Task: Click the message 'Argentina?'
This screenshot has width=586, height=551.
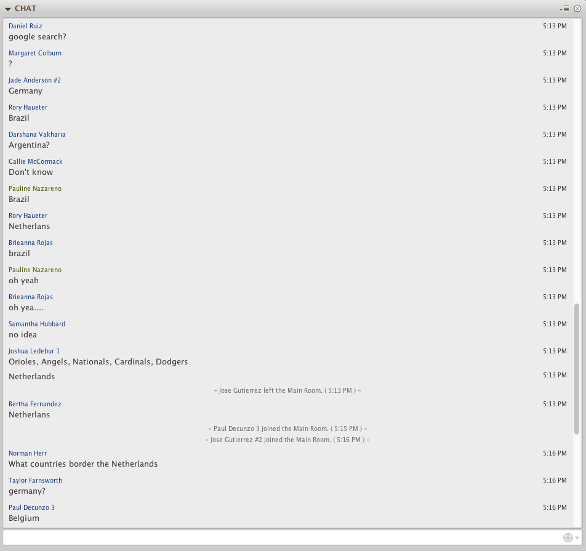Action: (x=29, y=145)
